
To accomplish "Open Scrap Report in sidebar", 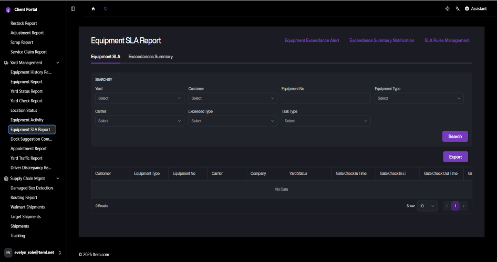I will 22,43.
